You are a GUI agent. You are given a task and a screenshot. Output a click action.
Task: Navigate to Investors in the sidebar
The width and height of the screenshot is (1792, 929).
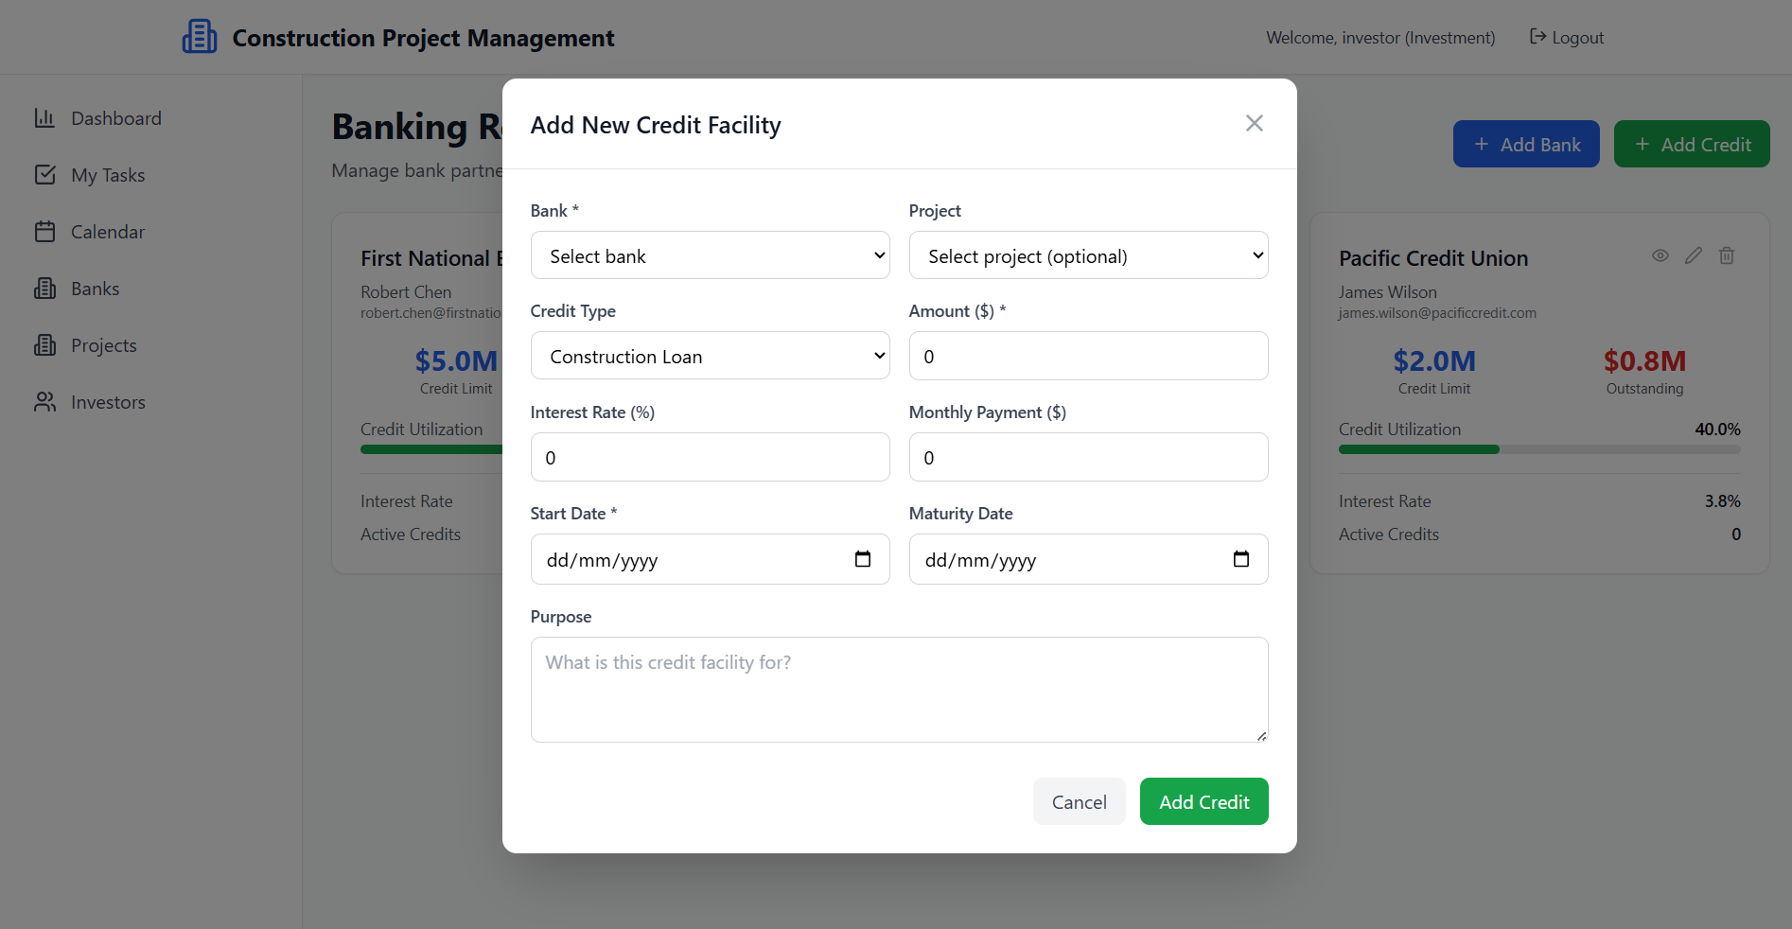coord(107,402)
